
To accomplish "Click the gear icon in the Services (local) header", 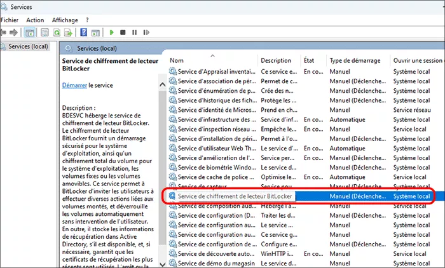I will click(69, 48).
